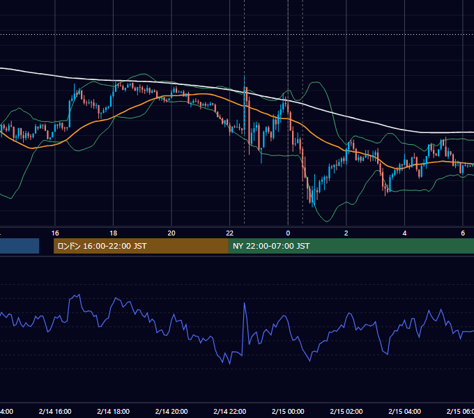
Task: Select the upper axis hour label 20
Action: [171, 233]
